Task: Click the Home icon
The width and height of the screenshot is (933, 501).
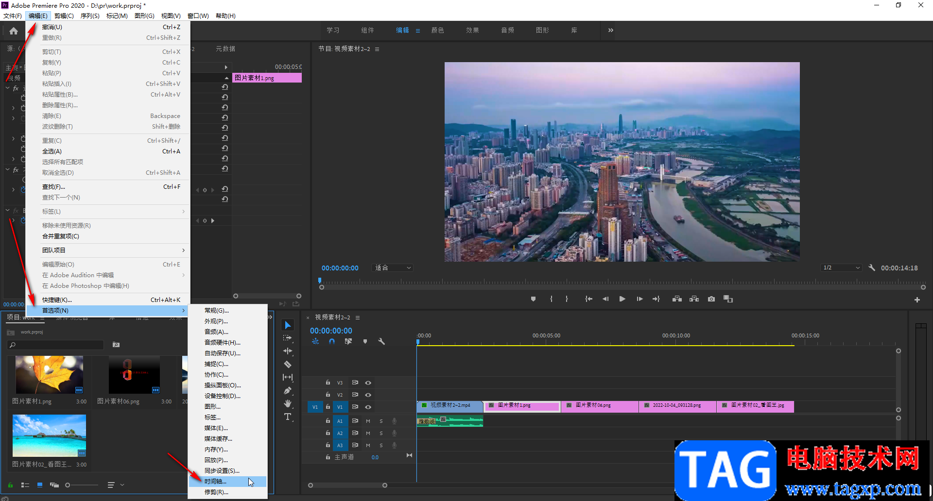Action: pos(14,31)
